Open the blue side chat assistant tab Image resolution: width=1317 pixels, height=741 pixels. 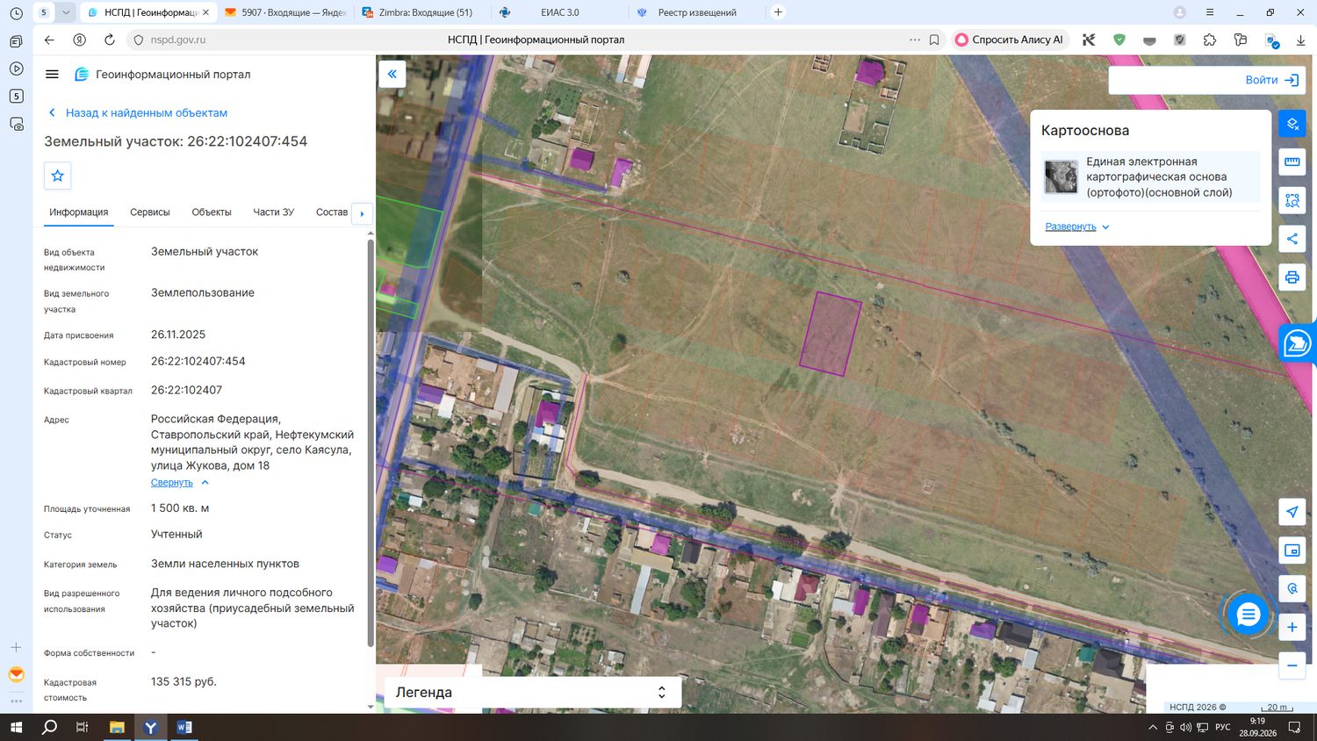pyautogui.click(x=1298, y=343)
